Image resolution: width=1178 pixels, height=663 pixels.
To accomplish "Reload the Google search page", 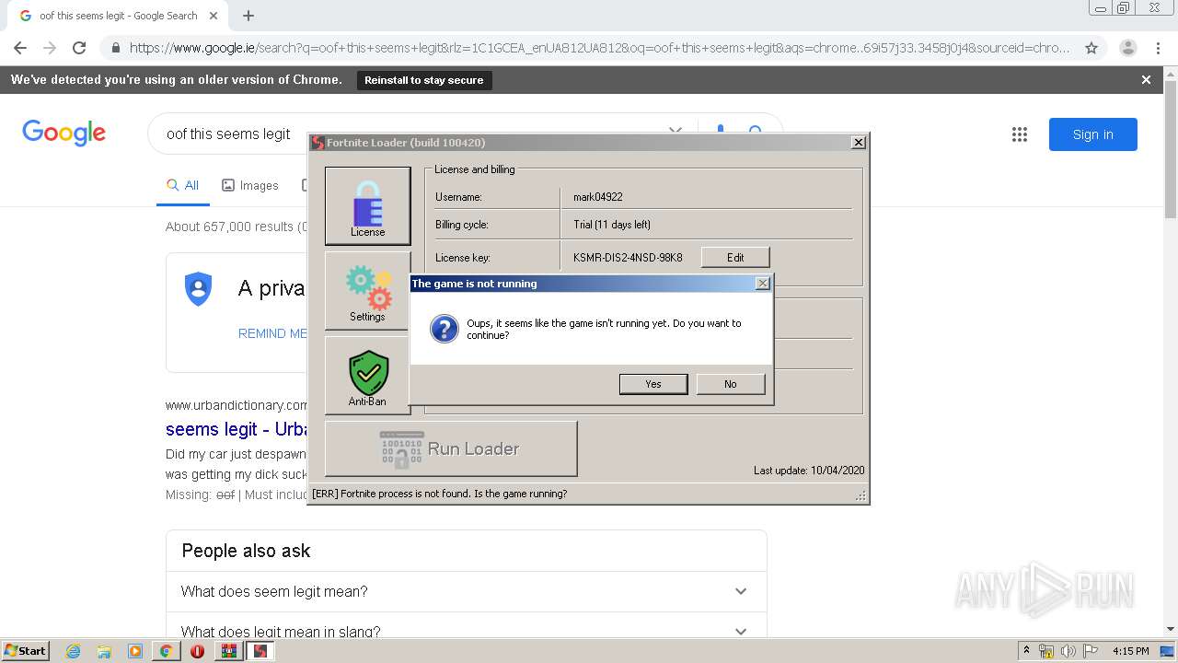I will click(79, 48).
